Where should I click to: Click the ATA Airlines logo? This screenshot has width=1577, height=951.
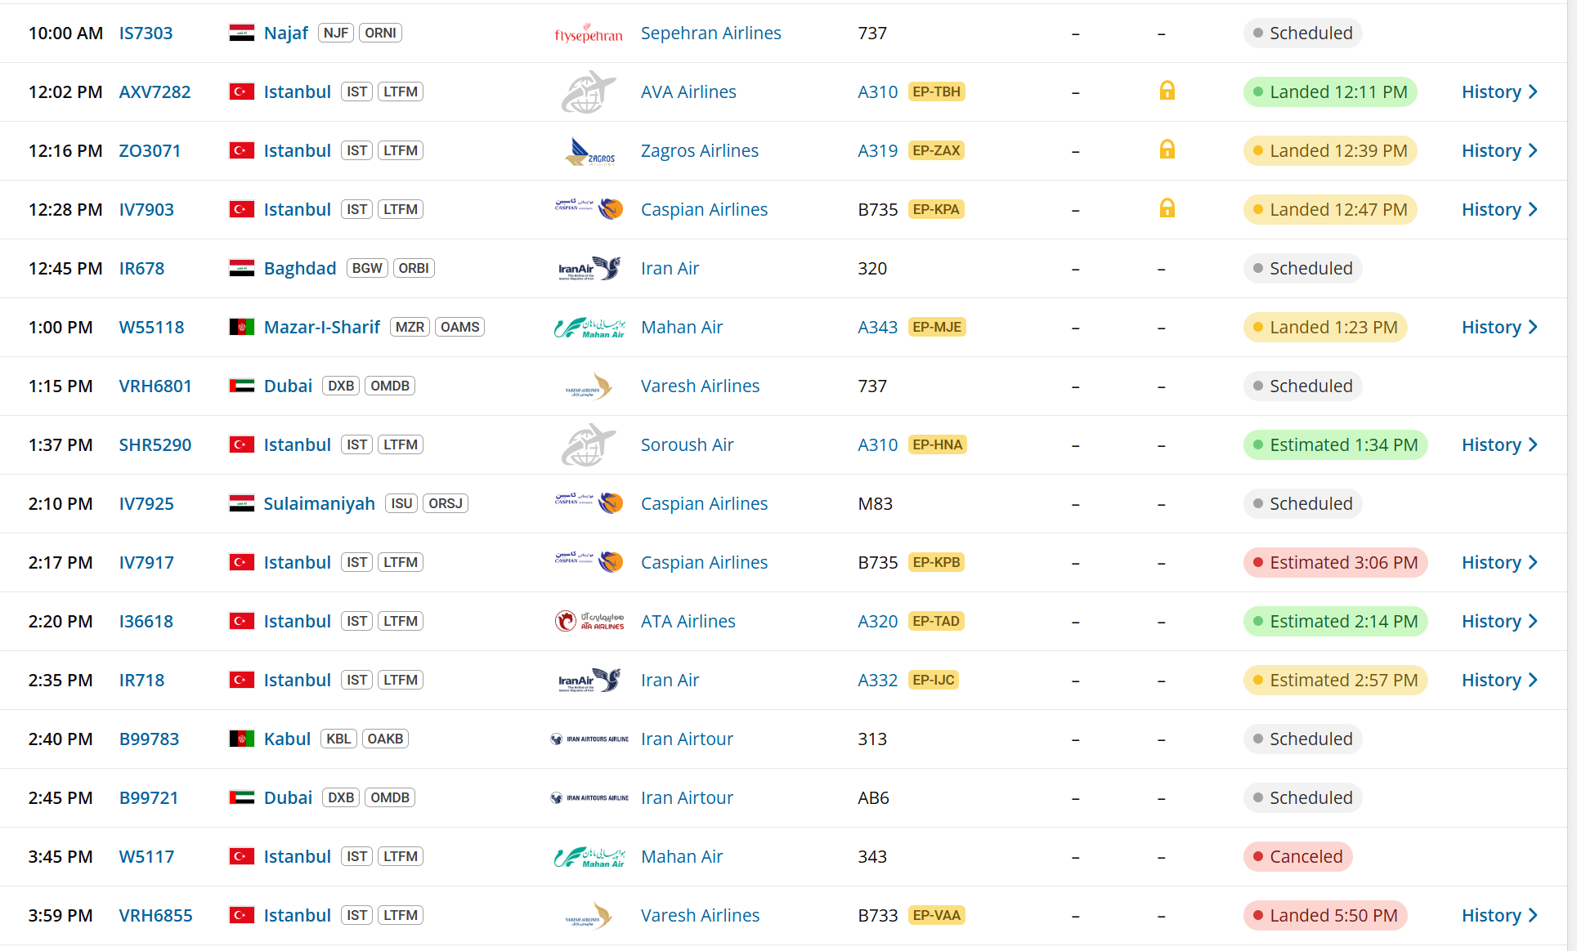coord(589,622)
